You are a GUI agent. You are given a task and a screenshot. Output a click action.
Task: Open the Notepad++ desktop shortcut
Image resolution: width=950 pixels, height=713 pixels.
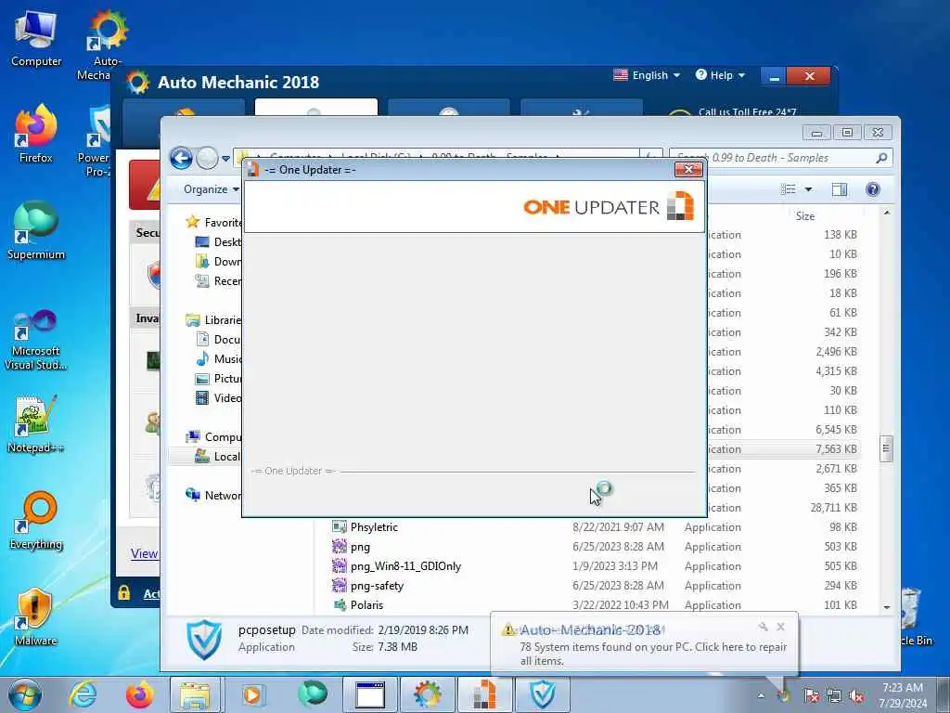pos(36,424)
